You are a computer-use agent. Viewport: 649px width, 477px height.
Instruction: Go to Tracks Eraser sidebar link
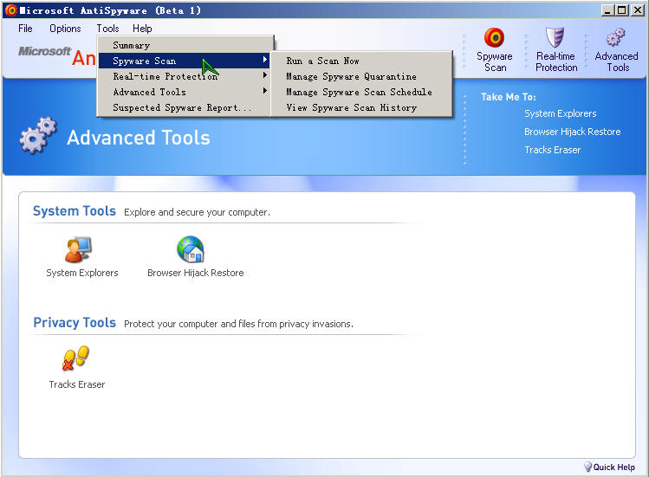click(552, 150)
